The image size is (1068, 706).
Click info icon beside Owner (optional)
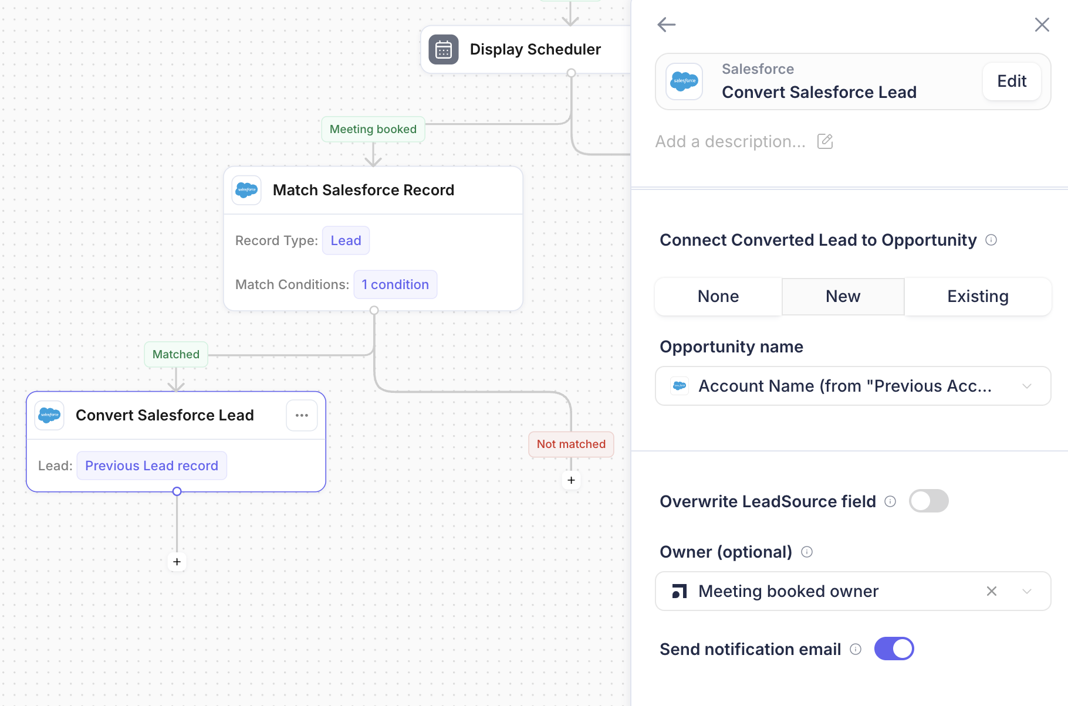point(807,552)
